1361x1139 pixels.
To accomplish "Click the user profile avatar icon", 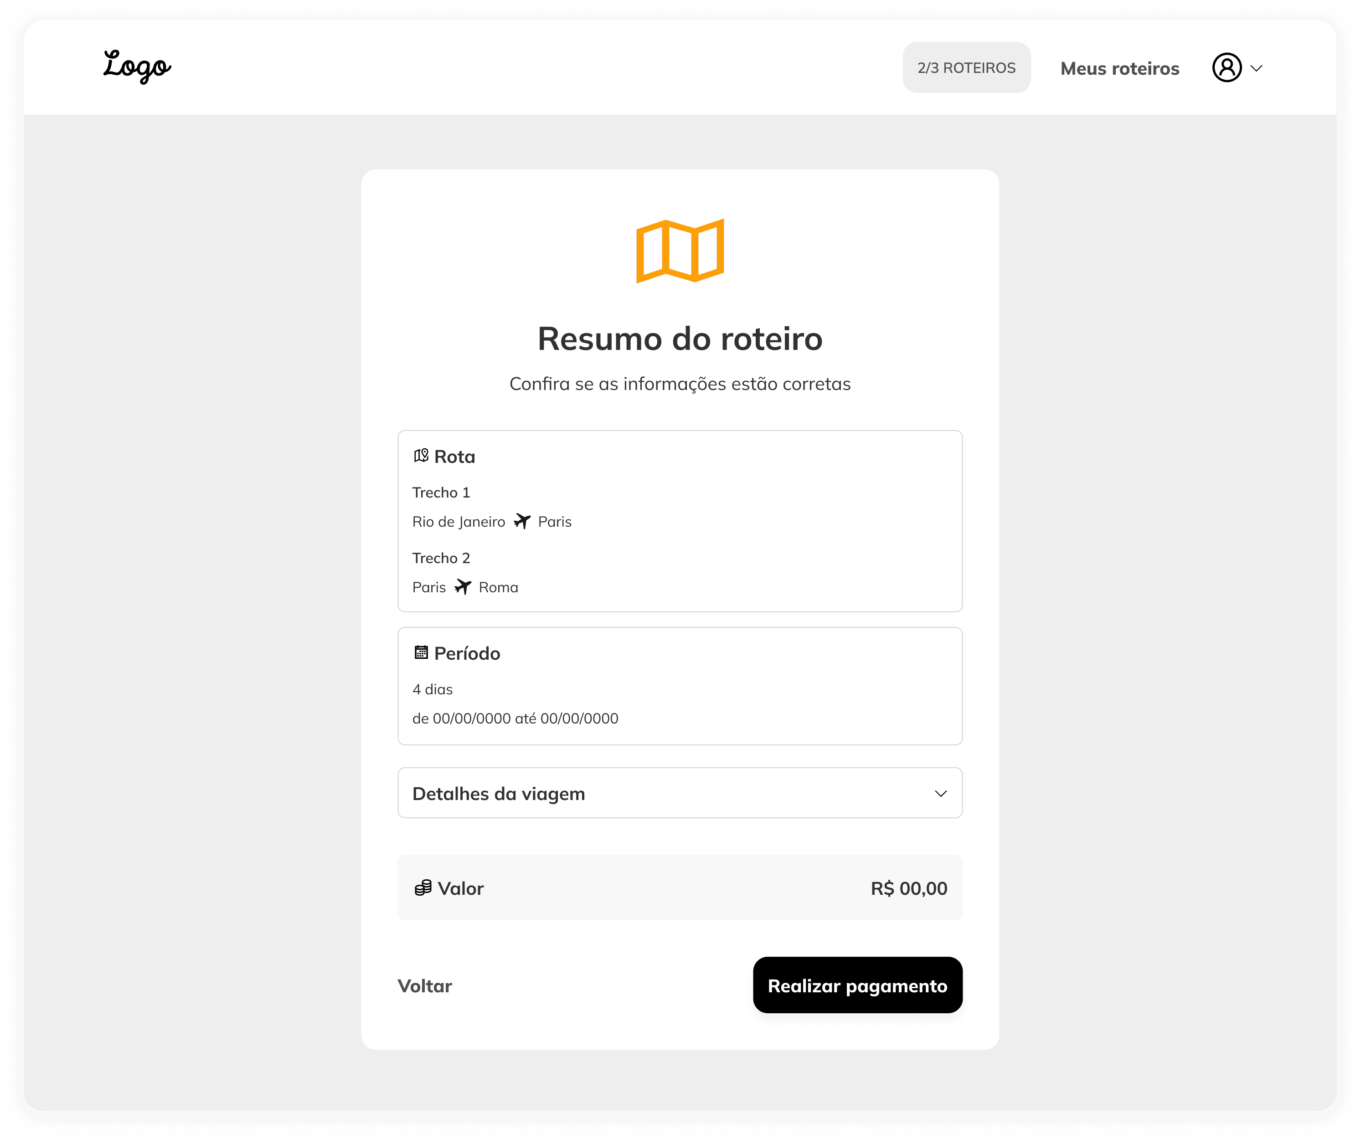I will point(1226,67).
